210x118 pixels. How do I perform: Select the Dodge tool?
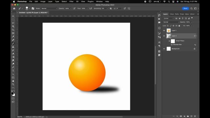point(13,64)
